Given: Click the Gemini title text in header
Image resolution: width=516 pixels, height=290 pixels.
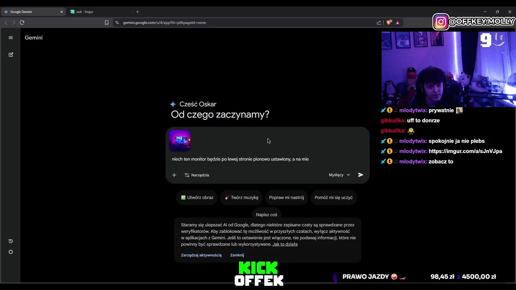Looking at the screenshot, I should tap(33, 37).
